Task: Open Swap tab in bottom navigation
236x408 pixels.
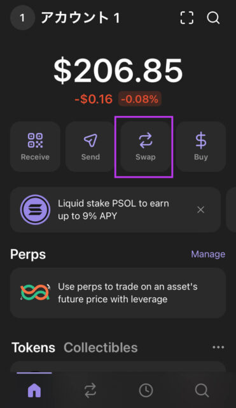Action: point(90,390)
